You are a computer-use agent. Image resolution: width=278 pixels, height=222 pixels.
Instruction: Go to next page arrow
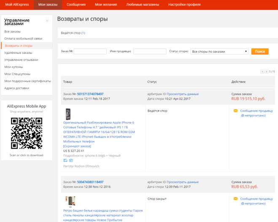[267, 72]
